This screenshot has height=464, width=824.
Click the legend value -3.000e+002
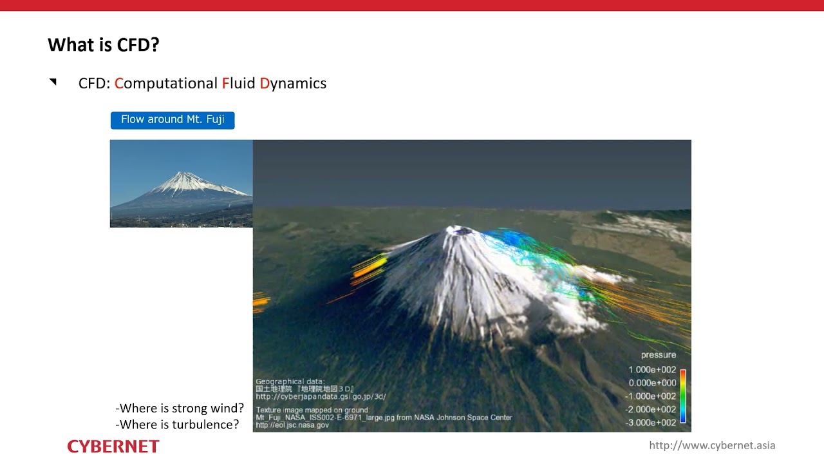tap(651, 423)
